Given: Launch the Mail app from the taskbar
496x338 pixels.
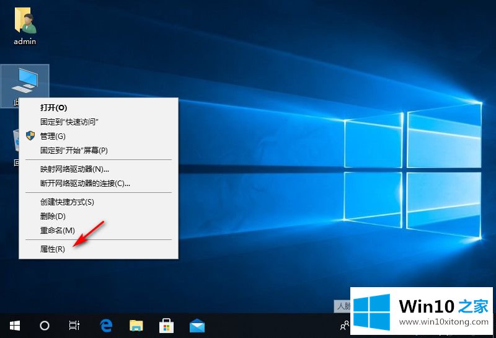Looking at the screenshot, I should pos(197,325).
